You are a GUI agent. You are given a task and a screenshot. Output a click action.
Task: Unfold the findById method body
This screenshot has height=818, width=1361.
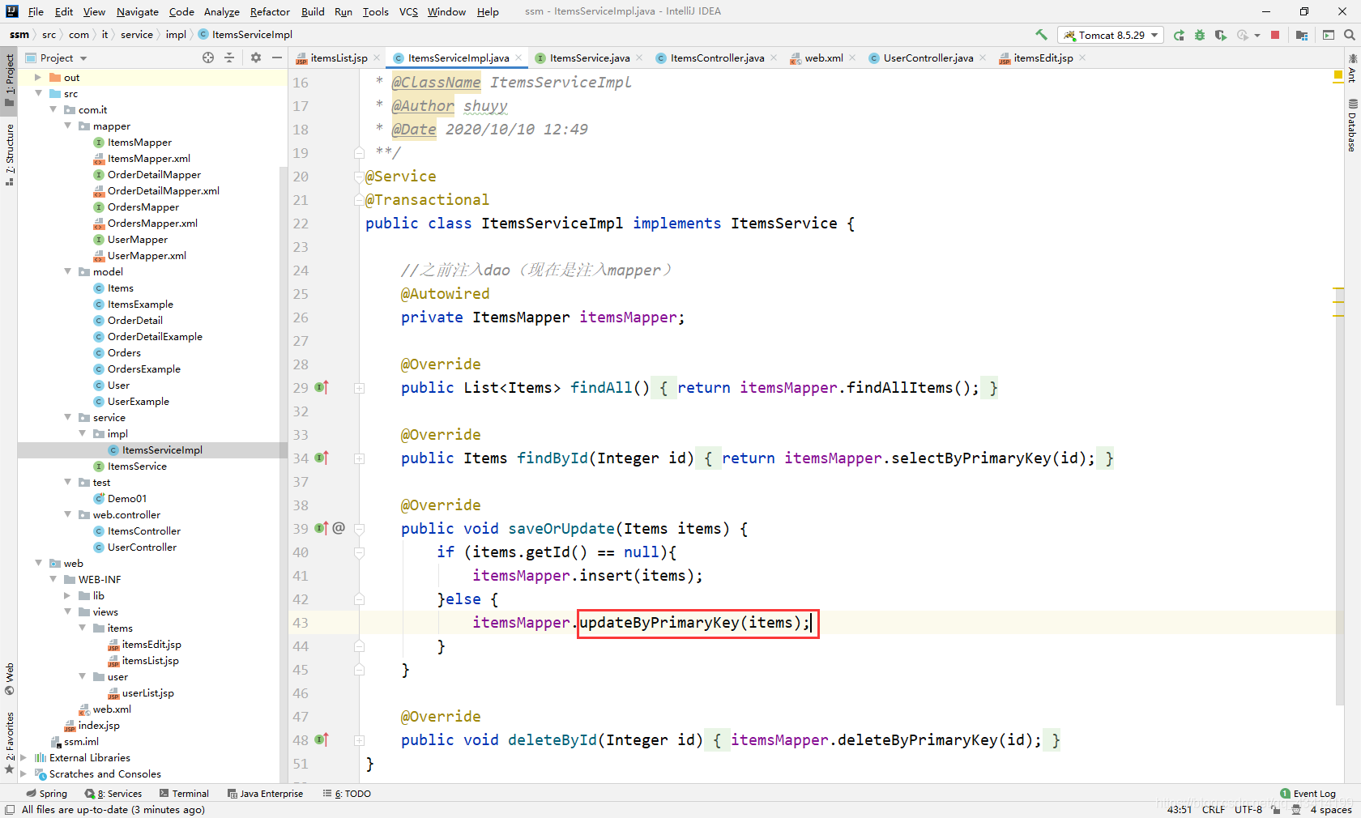pyautogui.click(x=359, y=458)
